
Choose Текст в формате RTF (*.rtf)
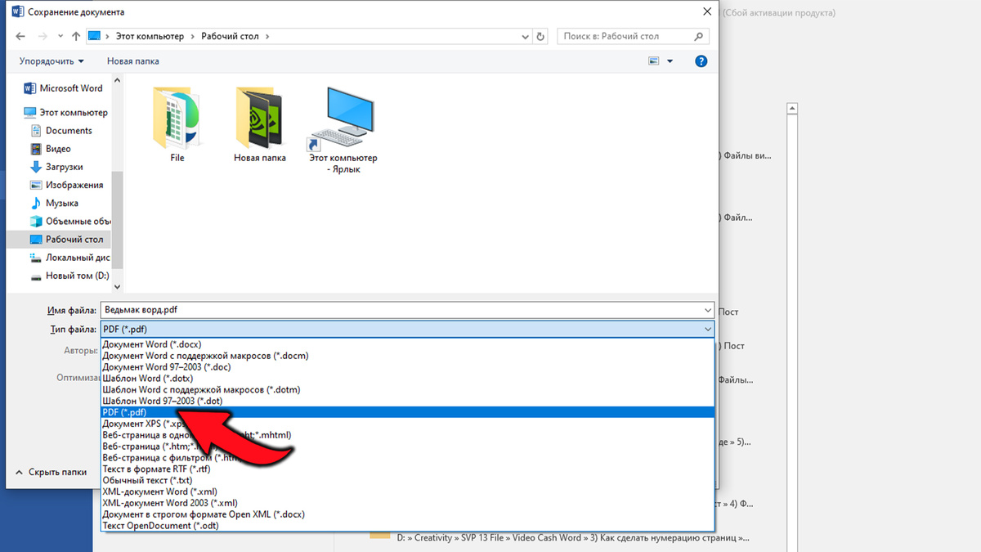[407, 469]
